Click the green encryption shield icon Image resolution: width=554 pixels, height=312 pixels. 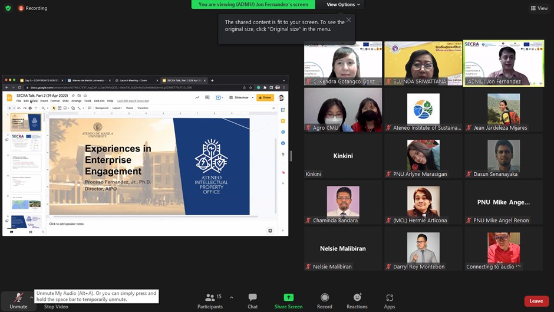coord(8,8)
